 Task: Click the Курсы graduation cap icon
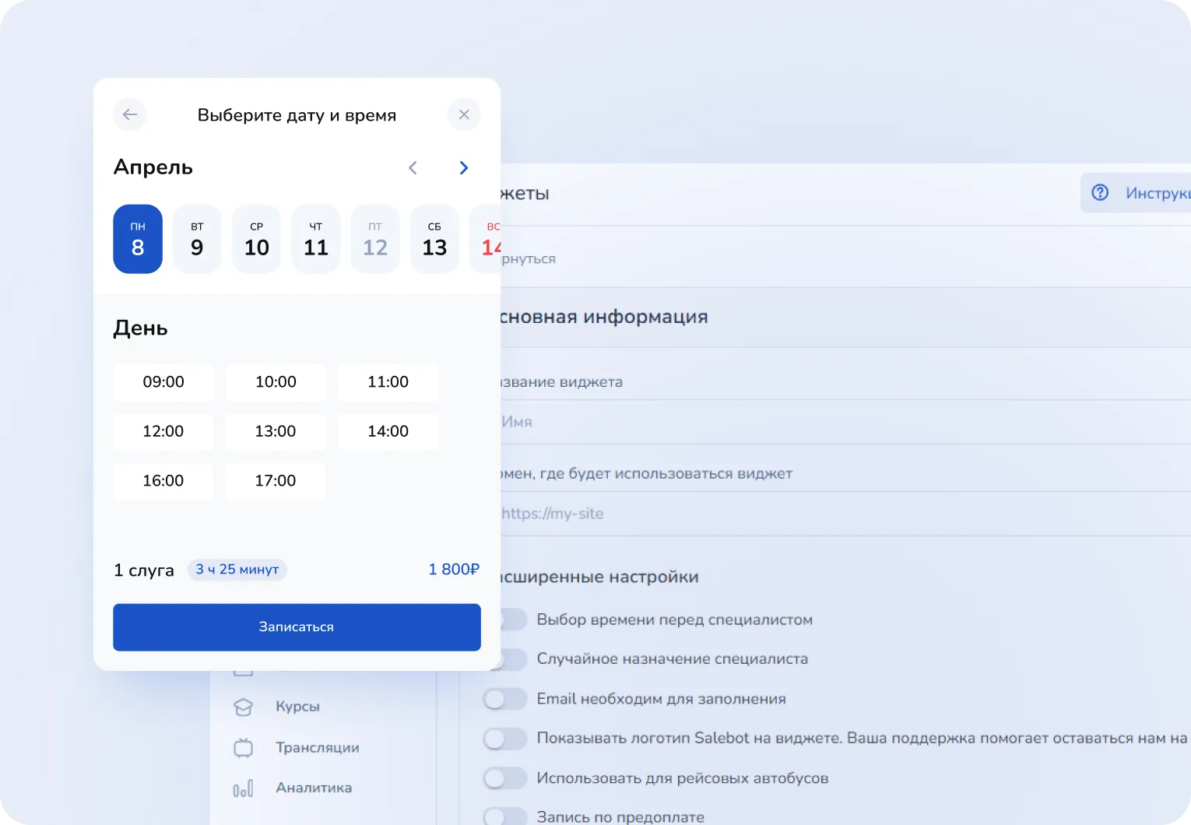243,707
